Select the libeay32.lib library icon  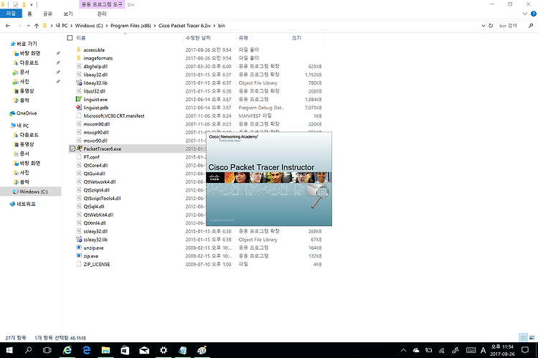point(79,83)
